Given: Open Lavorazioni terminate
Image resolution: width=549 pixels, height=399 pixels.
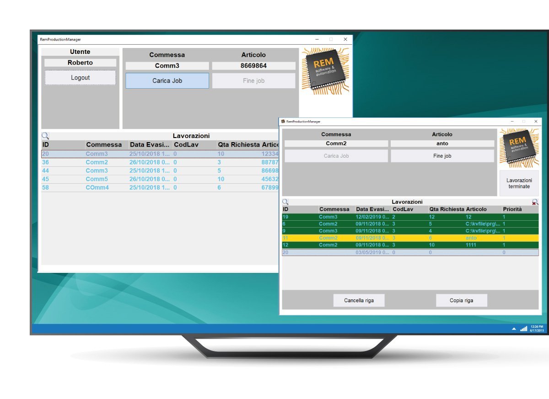Looking at the screenshot, I should [x=519, y=183].
